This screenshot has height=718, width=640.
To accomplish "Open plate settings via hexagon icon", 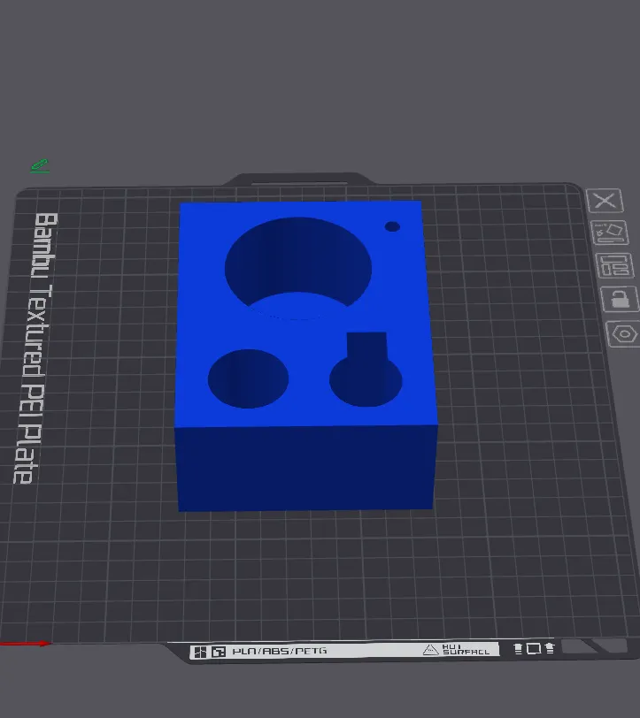I will coord(624,334).
